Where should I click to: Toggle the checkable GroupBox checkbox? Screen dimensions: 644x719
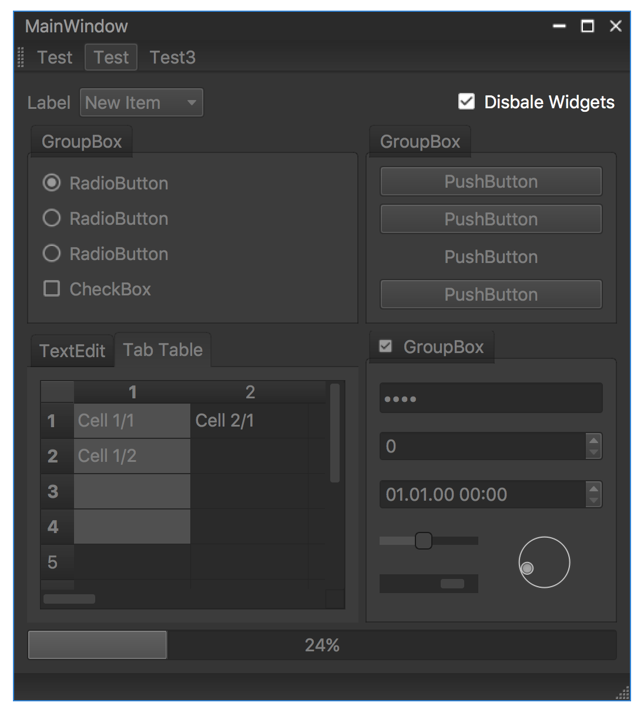[x=385, y=347]
